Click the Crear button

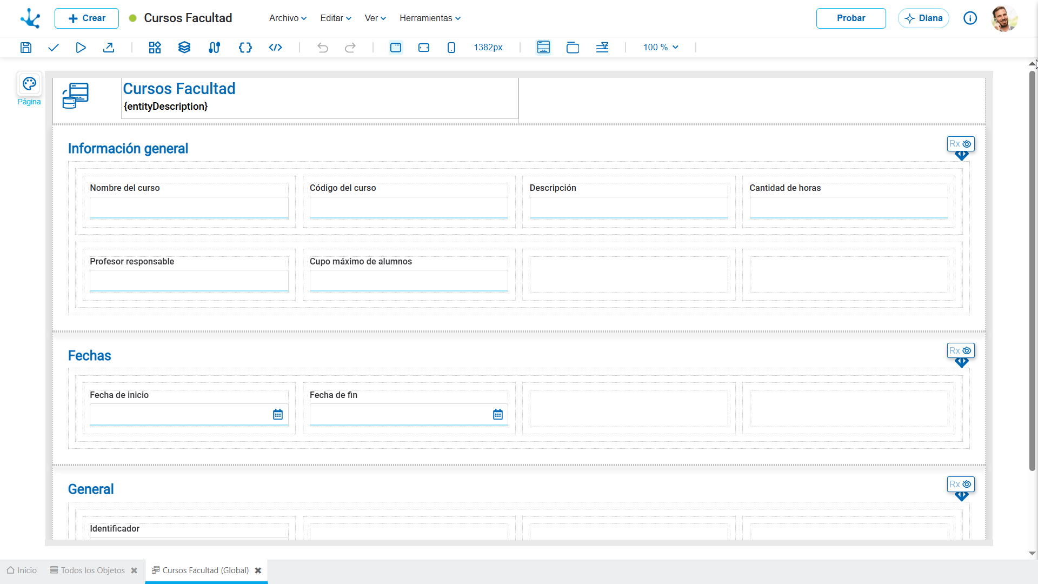point(86,18)
